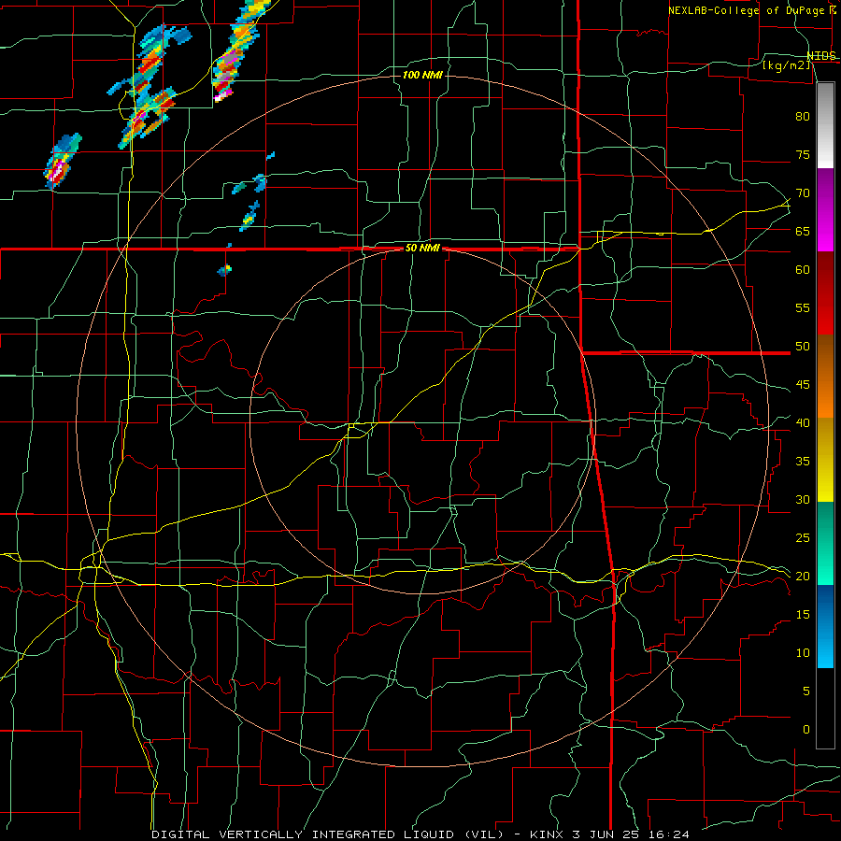Viewport: 841px width, 841px height.
Task: Click the '60' value on the VIL scale
Action: [x=803, y=270]
